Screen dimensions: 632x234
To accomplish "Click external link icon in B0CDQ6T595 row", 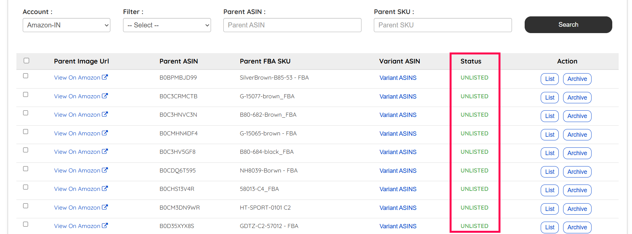I will coord(105,170).
